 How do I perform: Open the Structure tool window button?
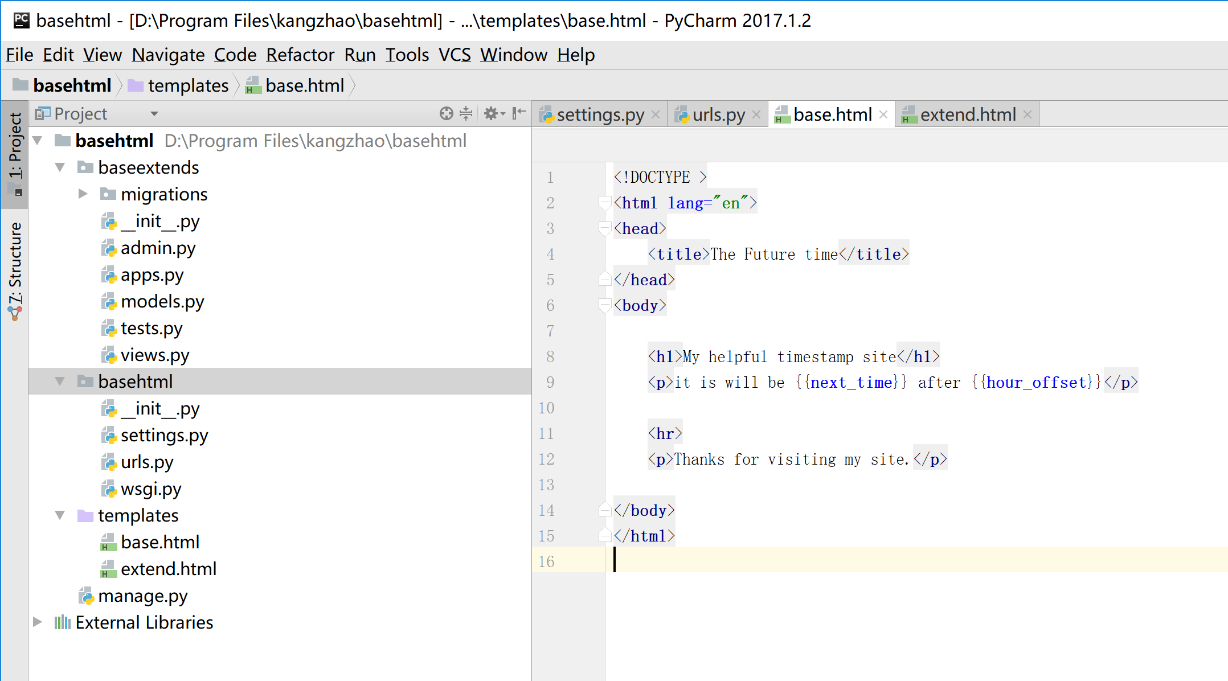(x=15, y=268)
